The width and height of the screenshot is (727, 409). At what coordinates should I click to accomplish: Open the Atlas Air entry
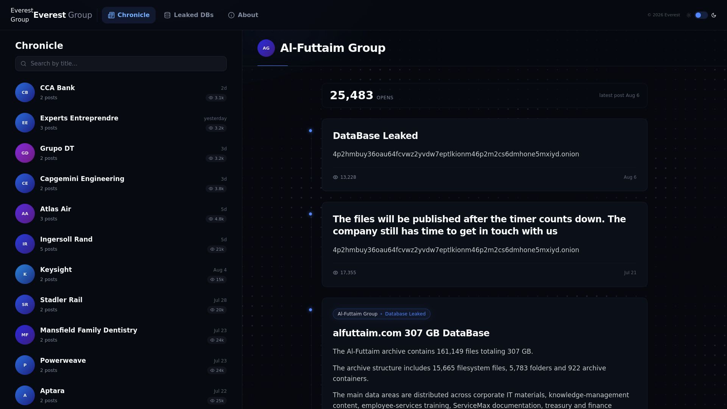coord(121,214)
